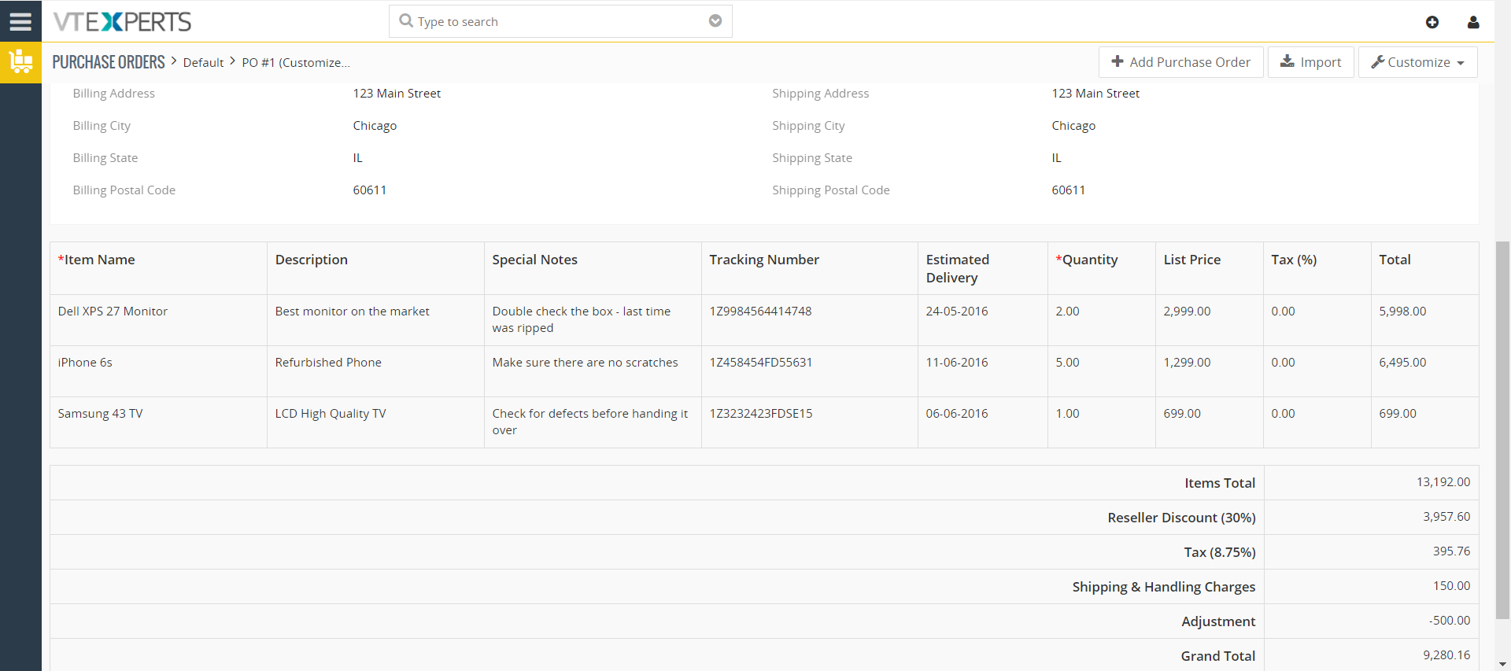The image size is (1511, 671).
Task: Click delivery date 24-05-2016
Action: coord(956,312)
